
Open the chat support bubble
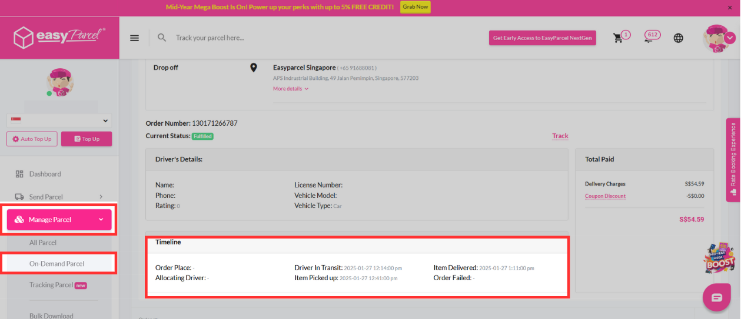[x=717, y=297]
